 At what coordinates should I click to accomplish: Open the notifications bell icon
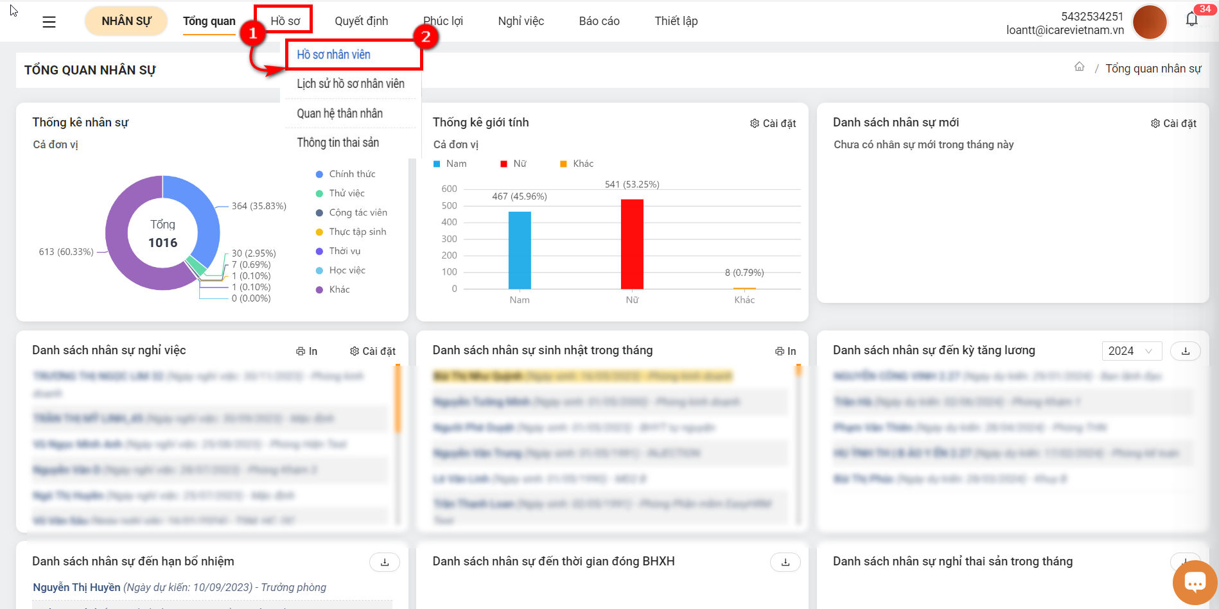(1192, 19)
